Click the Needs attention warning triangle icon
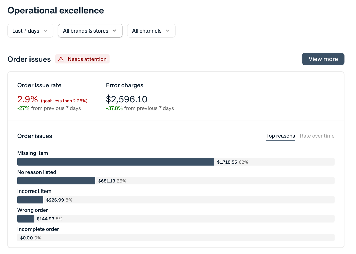 [x=61, y=59]
